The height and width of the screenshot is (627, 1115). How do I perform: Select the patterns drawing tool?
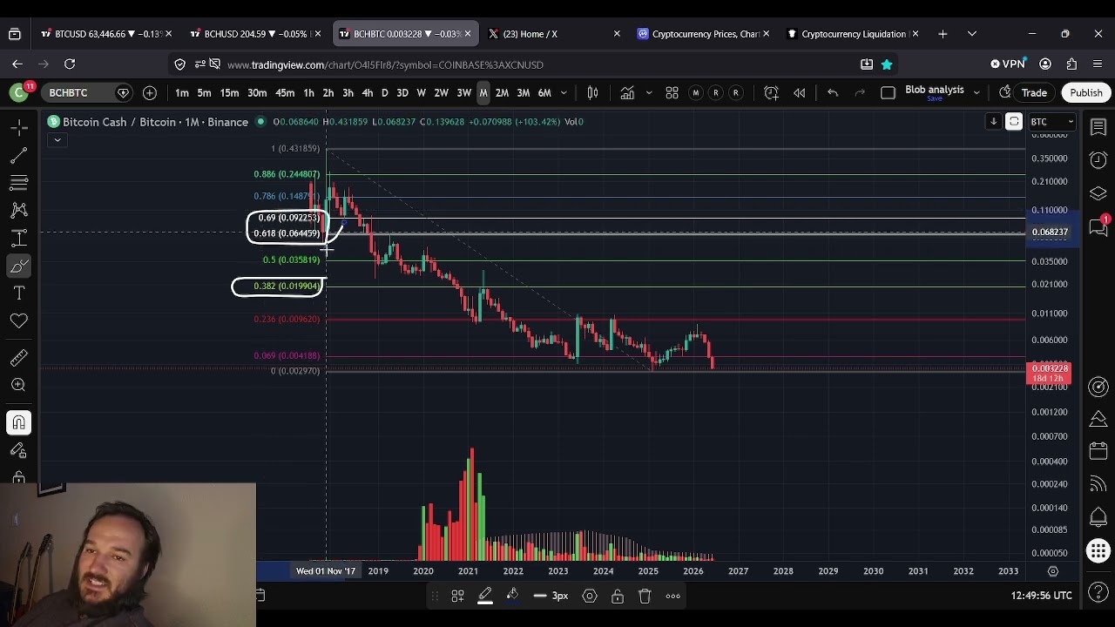[18, 210]
